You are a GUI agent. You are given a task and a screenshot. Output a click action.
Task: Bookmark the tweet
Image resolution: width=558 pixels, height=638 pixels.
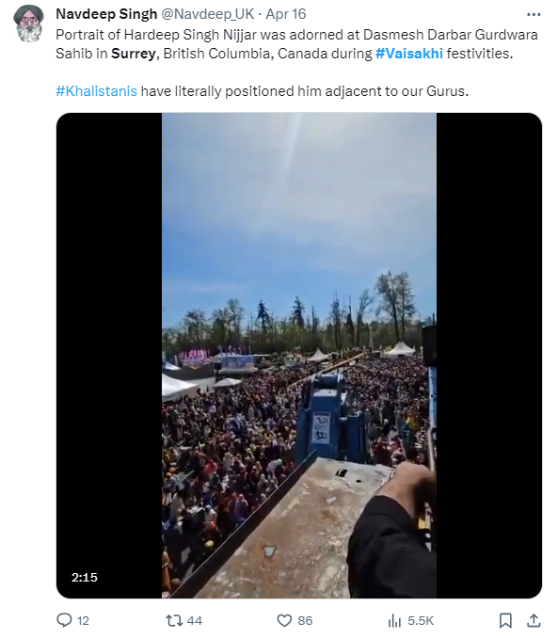(505, 620)
